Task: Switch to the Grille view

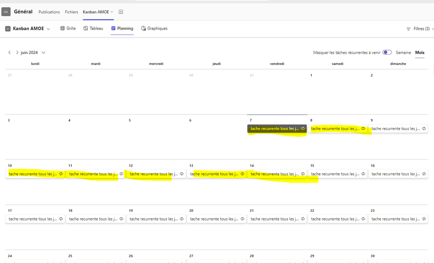Action: click(69, 28)
